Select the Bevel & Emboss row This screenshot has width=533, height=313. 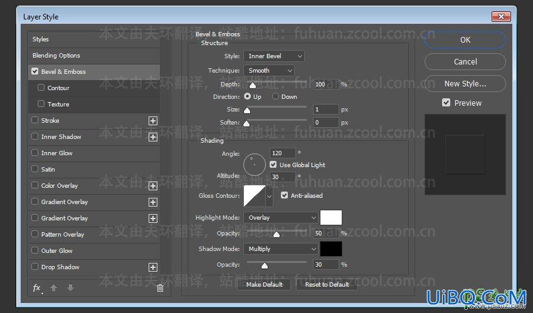[x=94, y=71]
